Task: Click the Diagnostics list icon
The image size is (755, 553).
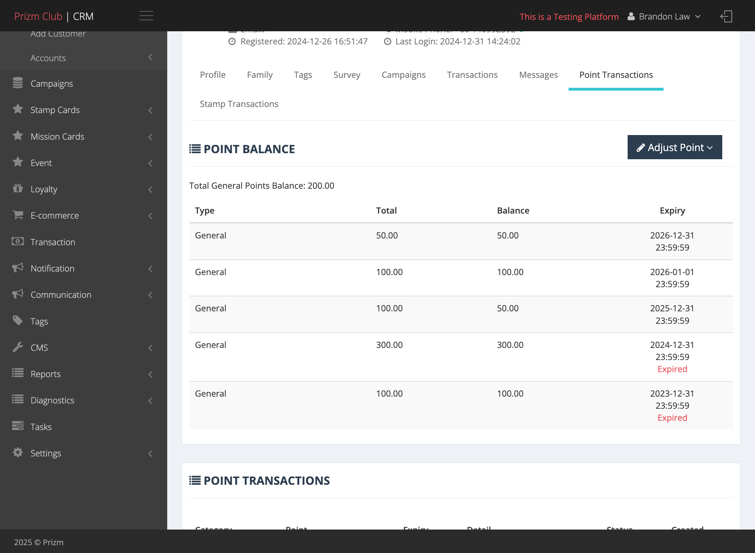Action: (x=18, y=399)
